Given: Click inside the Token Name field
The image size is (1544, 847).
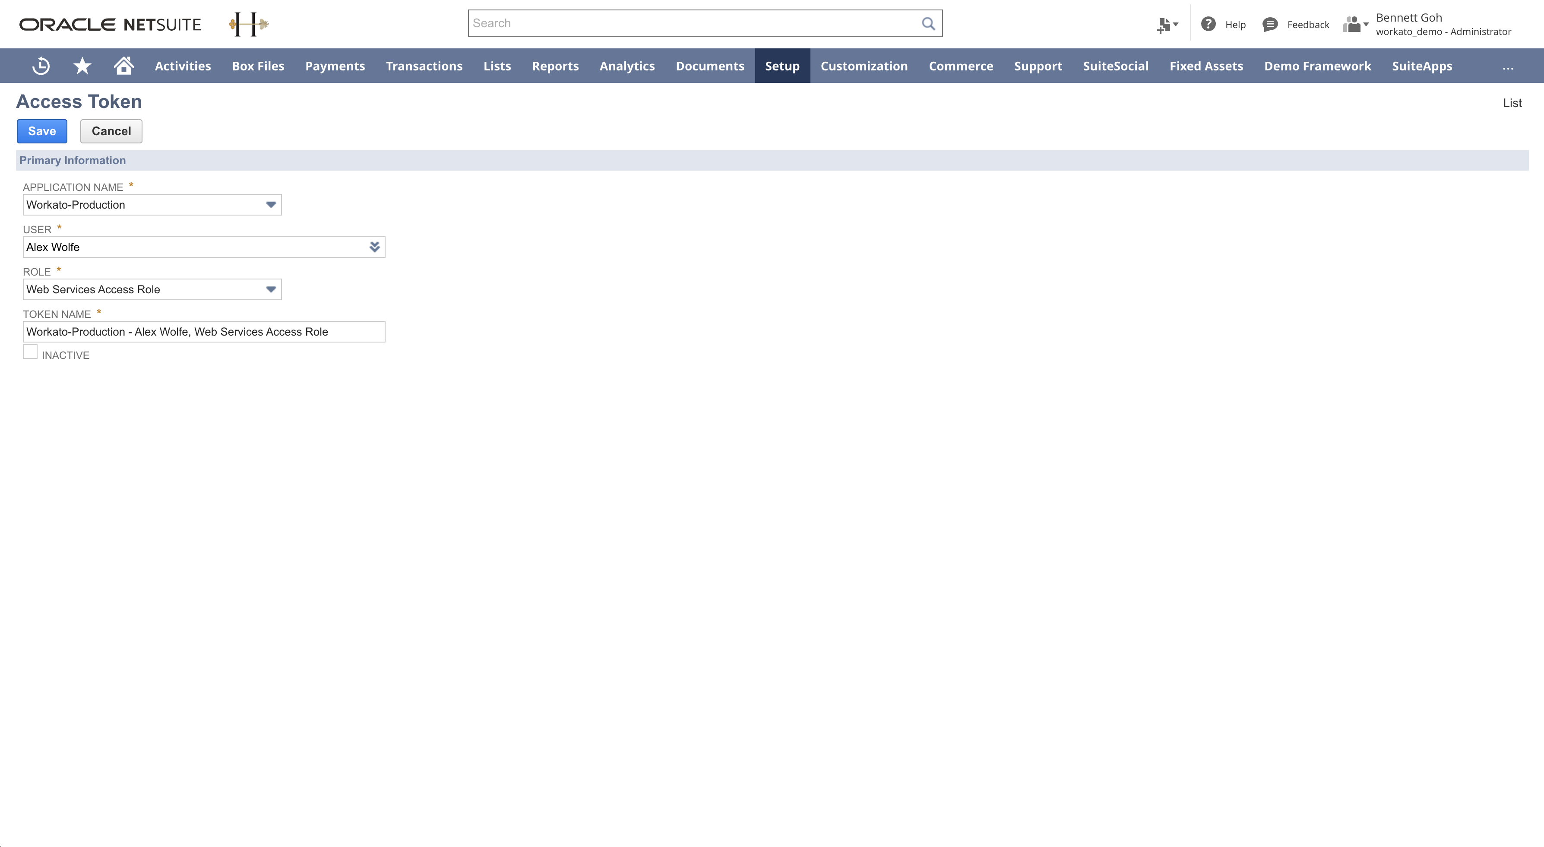Looking at the screenshot, I should (203, 331).
